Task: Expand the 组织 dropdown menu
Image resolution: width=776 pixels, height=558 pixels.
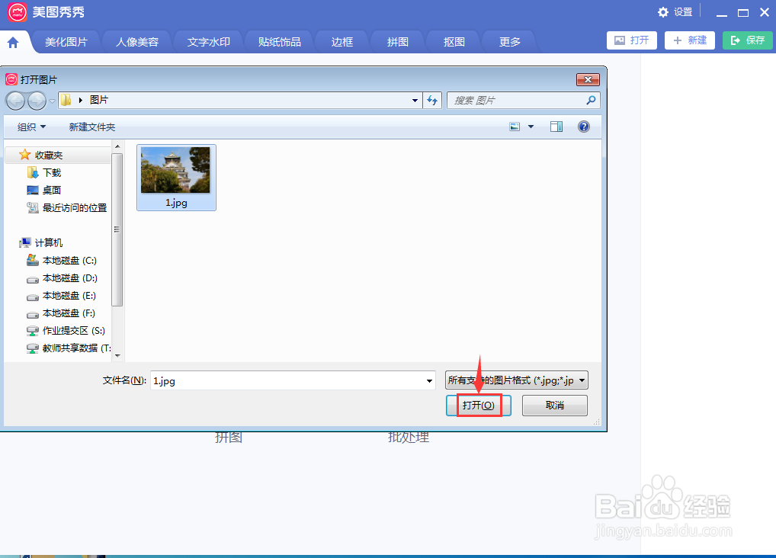Action: (30, 127)
